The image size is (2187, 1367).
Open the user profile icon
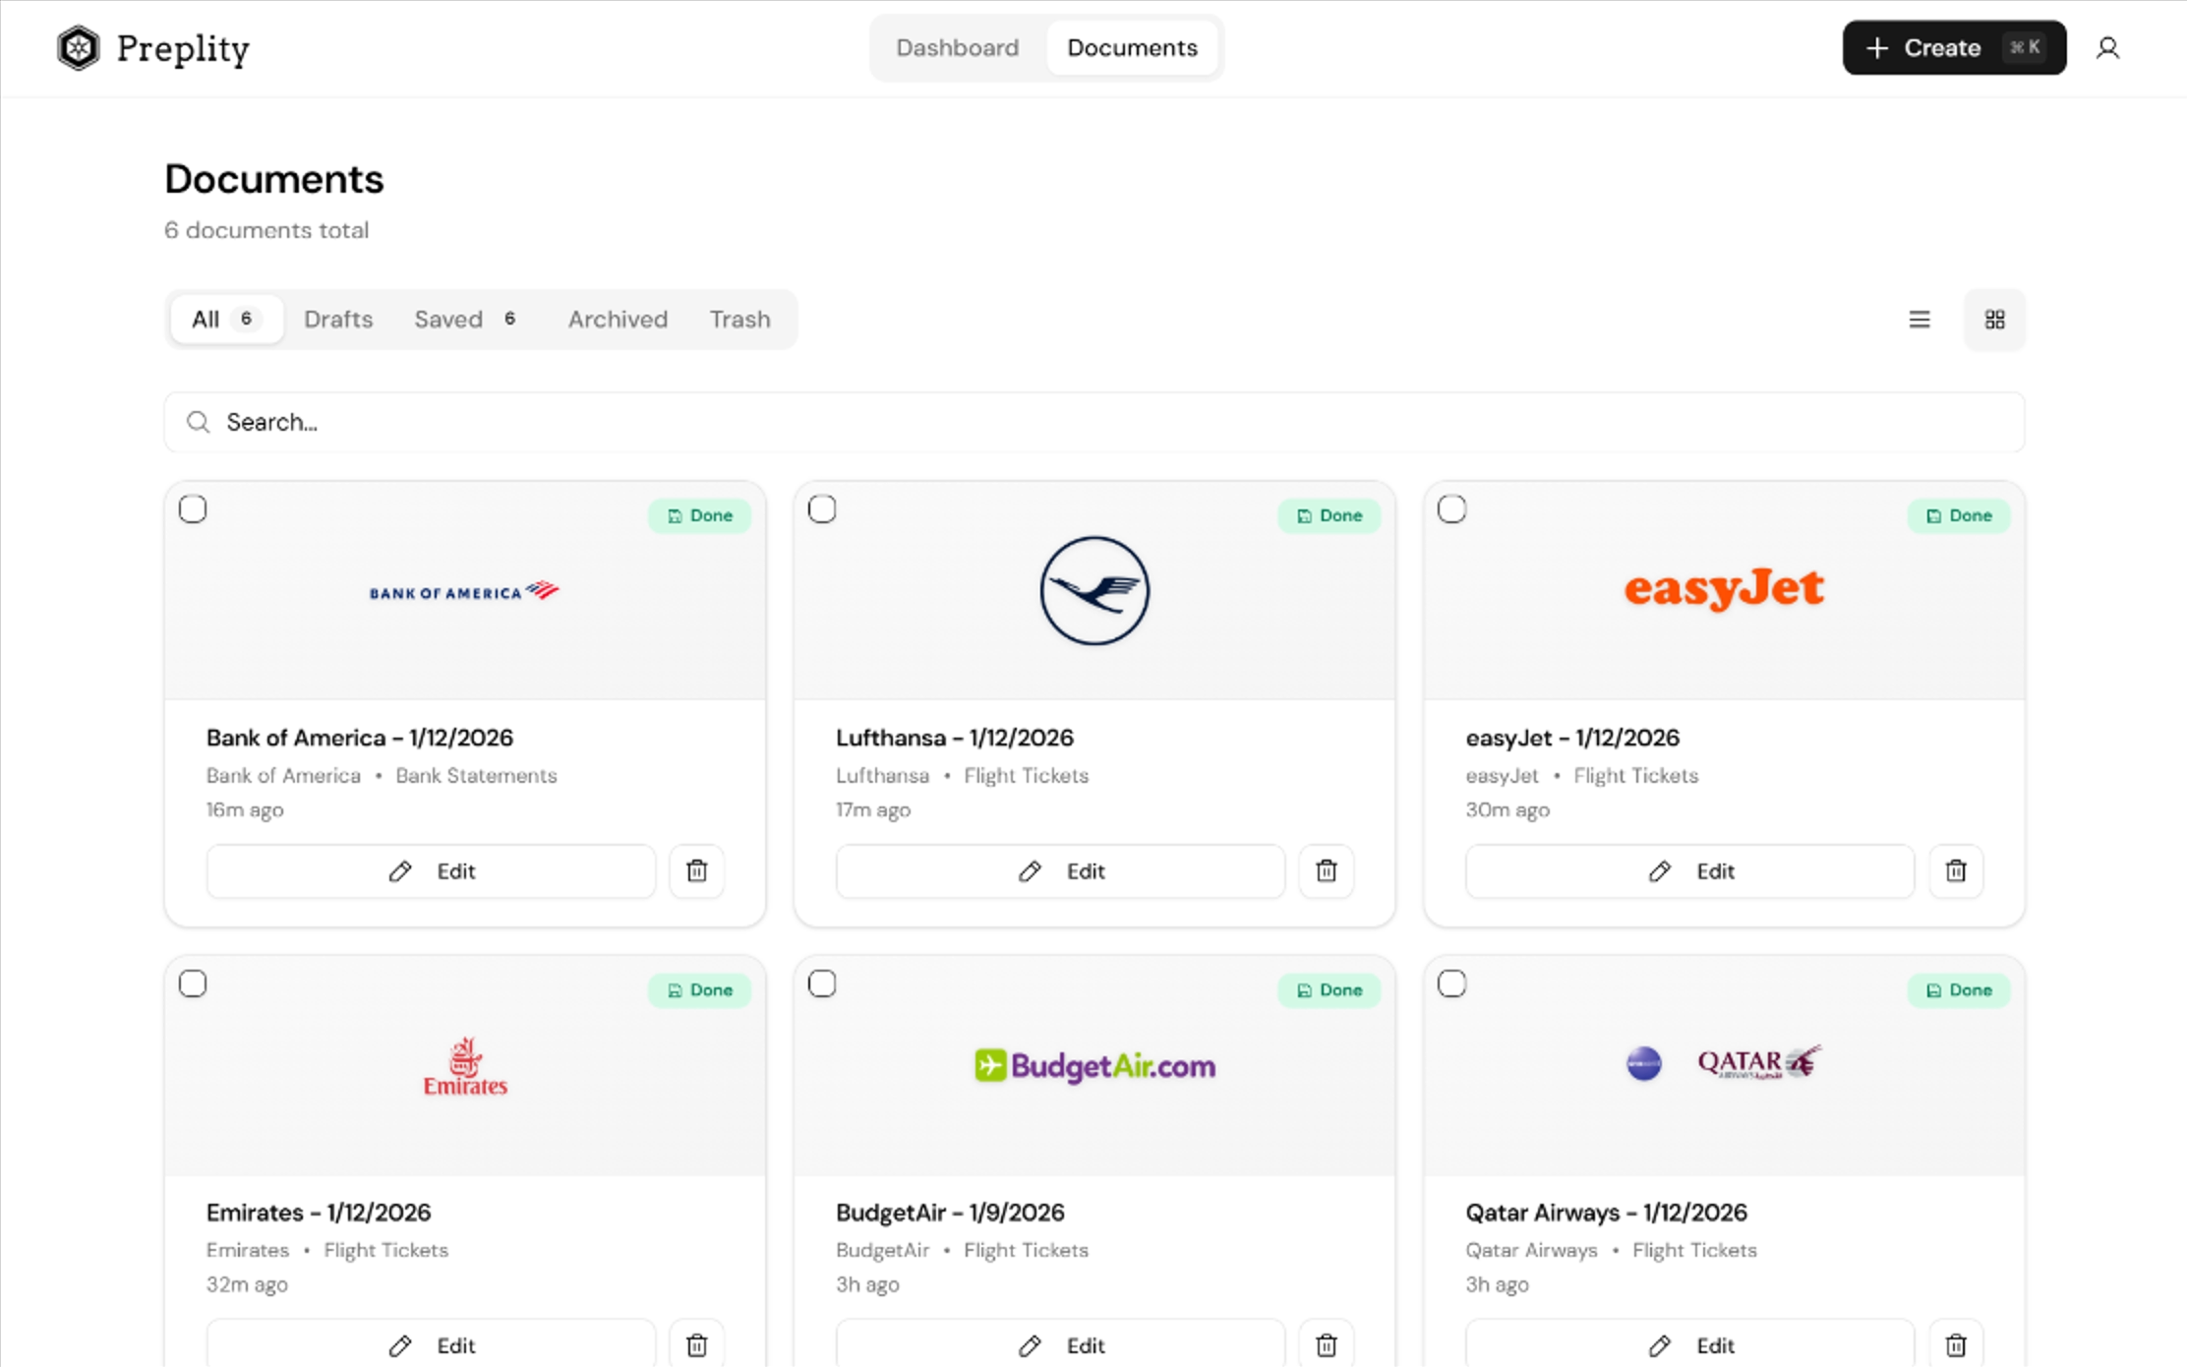click(x=2106, y=48)
